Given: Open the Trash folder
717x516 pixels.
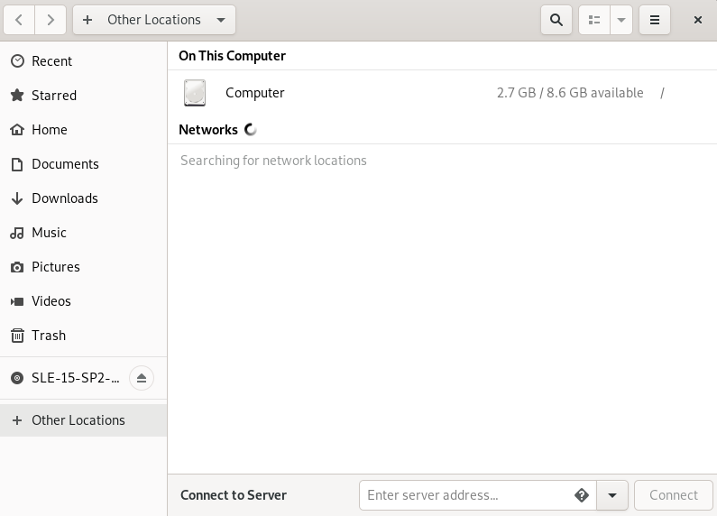Looking at the screenshot, I should click(48, 336).
